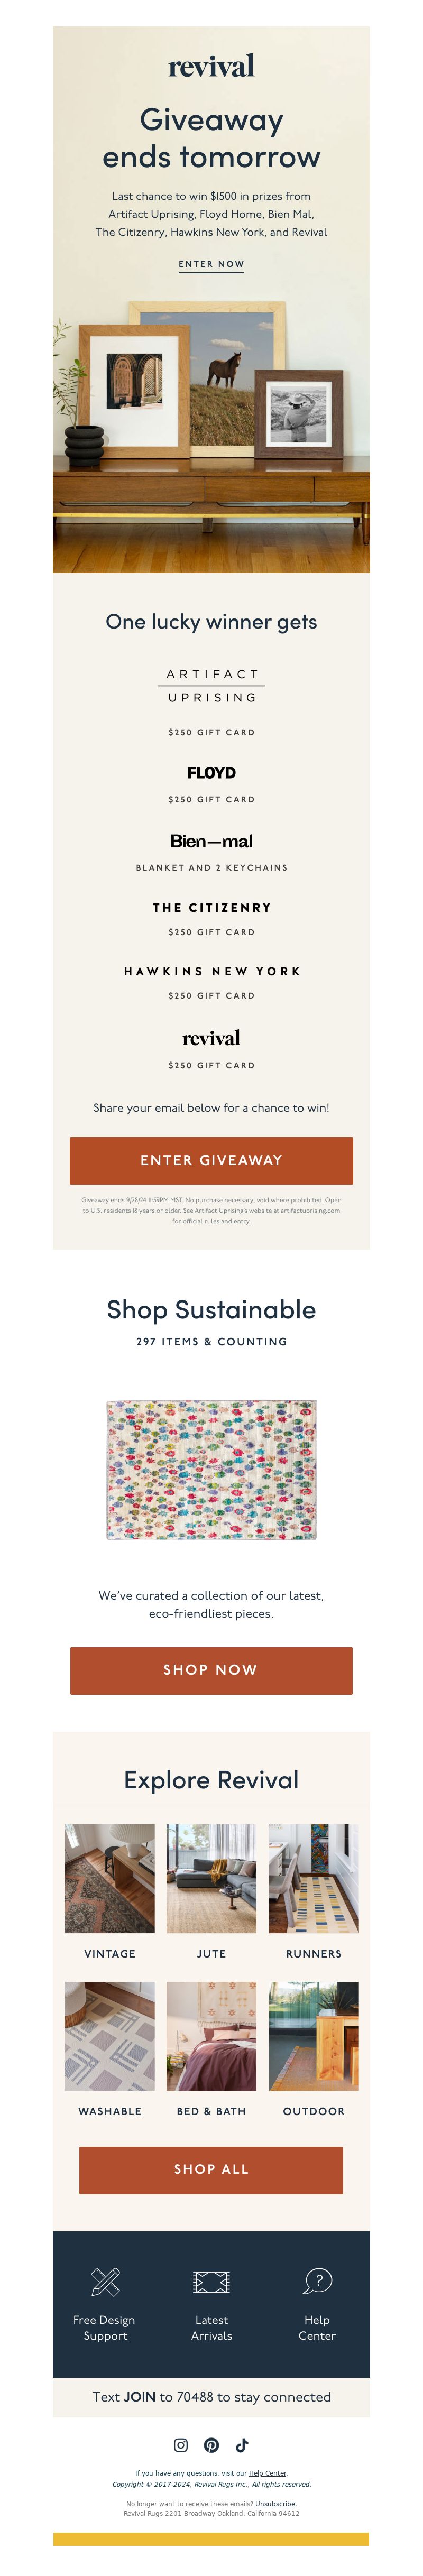This screenshot has height=2576, width=423.
Task: Open the TikTok icon link
Action: 242,2444
